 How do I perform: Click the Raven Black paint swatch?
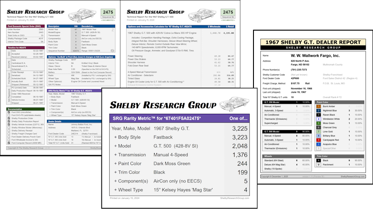click(318, 115)
